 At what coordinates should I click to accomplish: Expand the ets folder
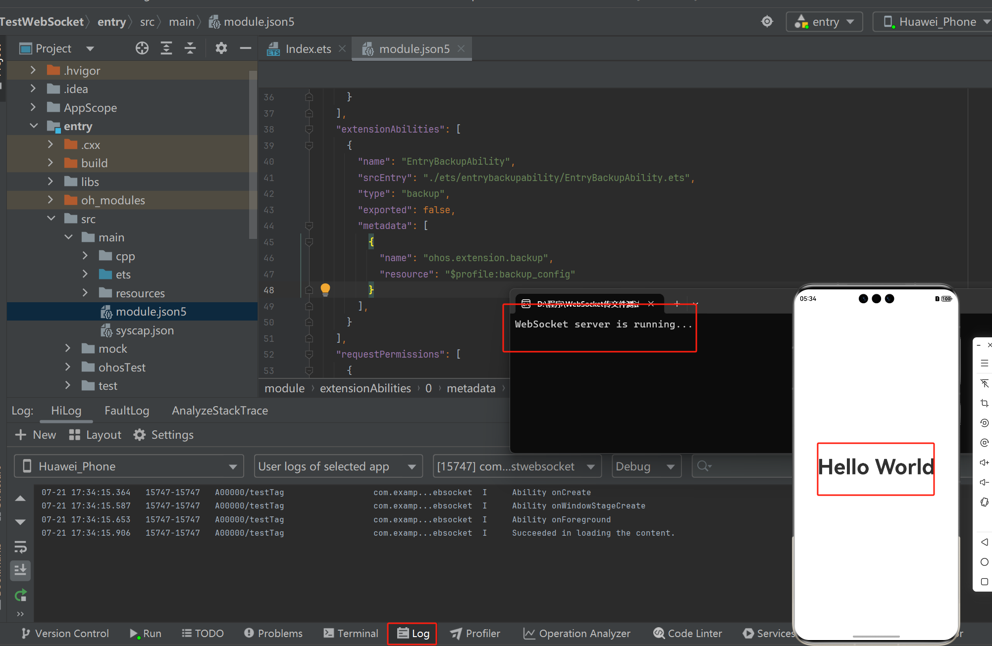point(85,274)
